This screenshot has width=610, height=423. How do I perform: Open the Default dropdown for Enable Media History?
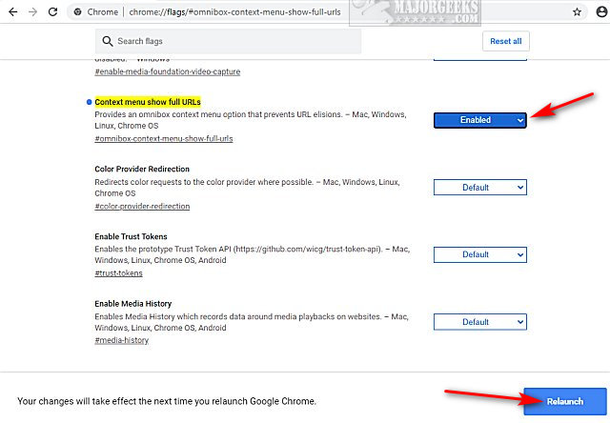point(480,322)
